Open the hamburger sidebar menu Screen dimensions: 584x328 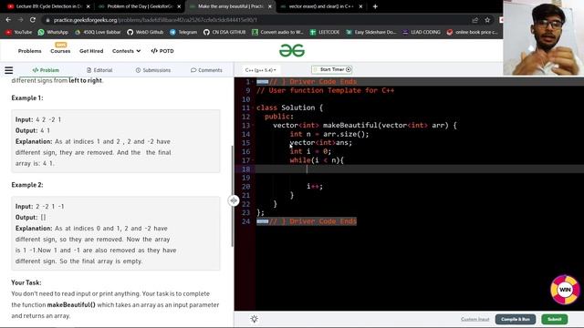[9, 70]
